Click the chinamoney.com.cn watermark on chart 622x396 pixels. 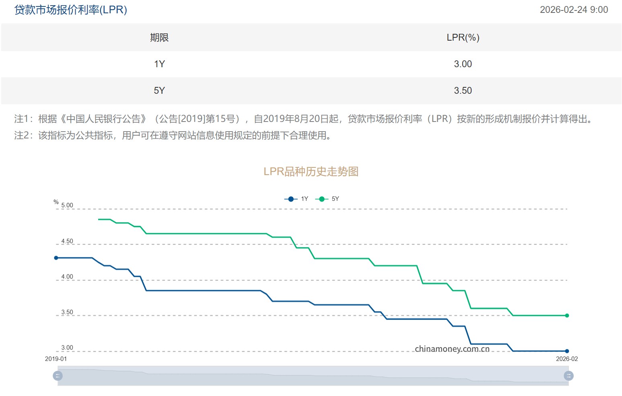pos(452,349)
